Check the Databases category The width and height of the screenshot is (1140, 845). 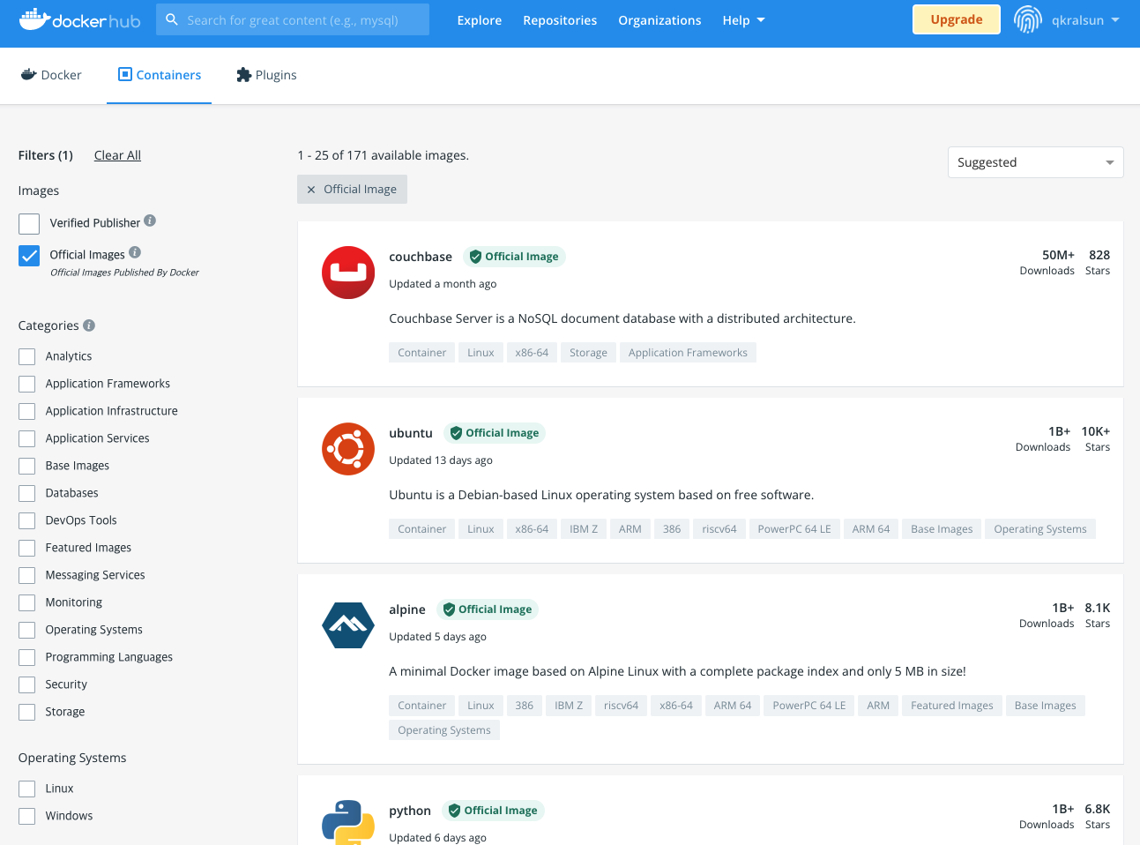[x=27, y=493]
